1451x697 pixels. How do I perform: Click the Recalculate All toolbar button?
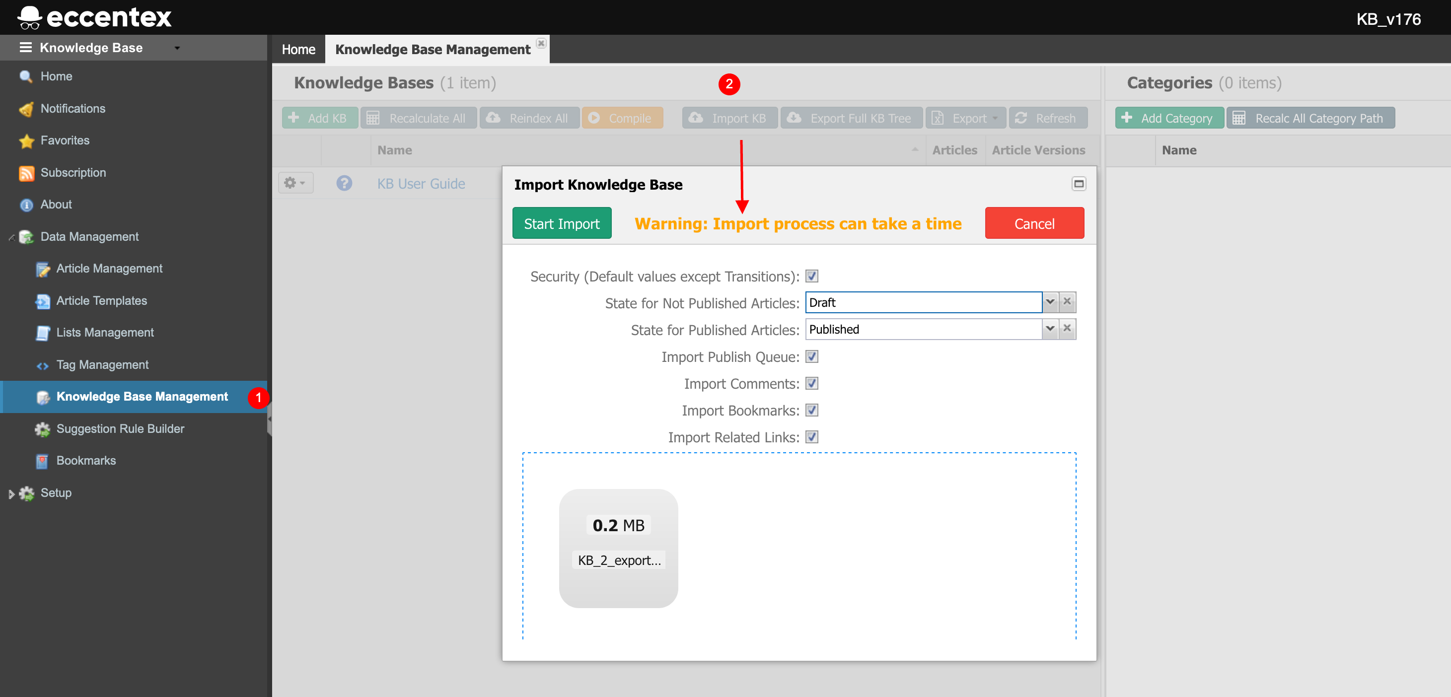pos(418,118)
